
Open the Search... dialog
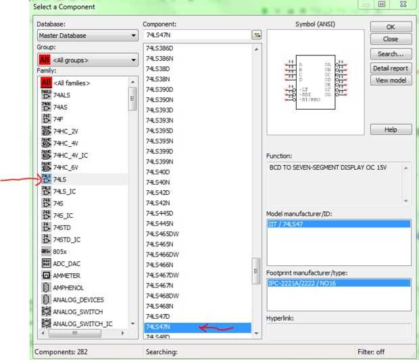pos(391,54)
